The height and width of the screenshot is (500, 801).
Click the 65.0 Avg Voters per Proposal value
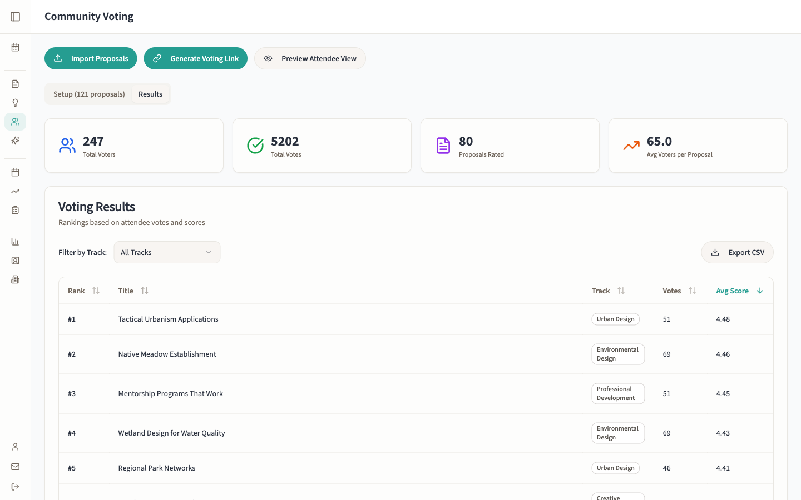tap(659, 141)
